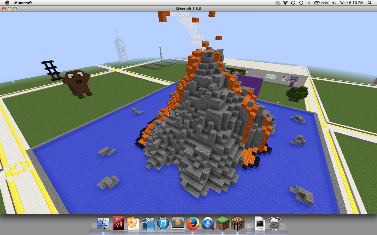Open OpenOffice from the Dock
Image resolution: width=377 pixels, height=235 pixels.
[x=148, y=224]
